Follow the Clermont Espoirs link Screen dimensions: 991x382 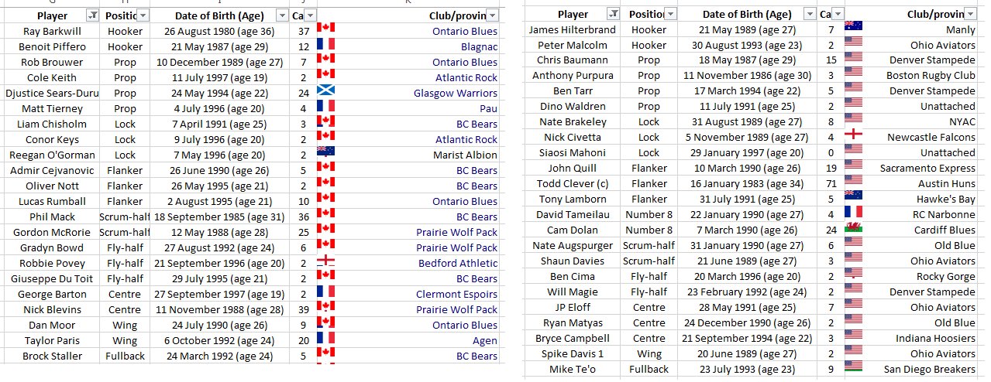pyautogui.click(x=456, y=295)
